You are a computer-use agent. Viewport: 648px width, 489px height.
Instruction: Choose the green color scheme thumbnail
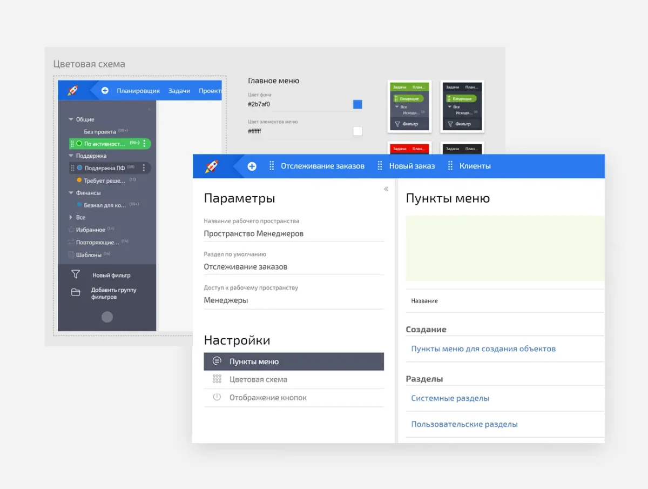[x=409, y=106]
